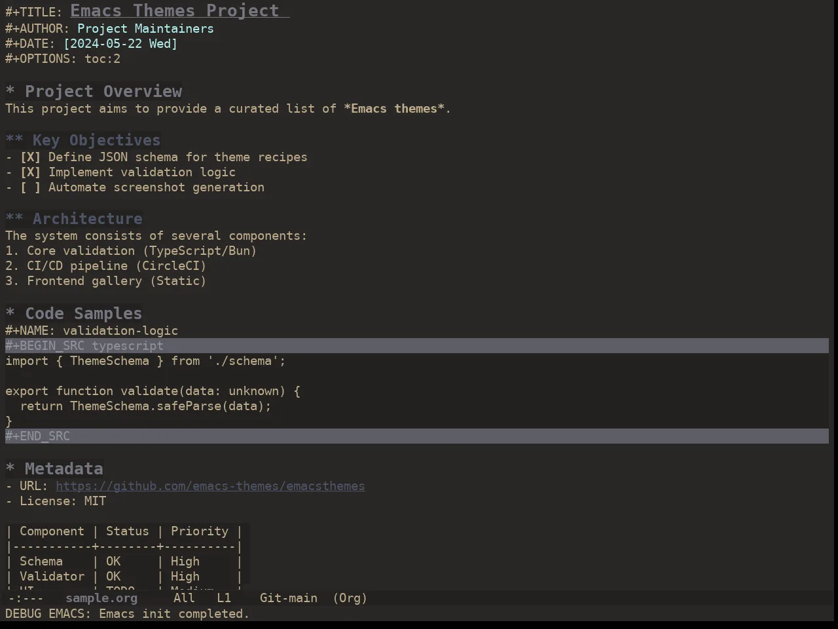Click the 'OK' status in Schema row

coord(113,562)
